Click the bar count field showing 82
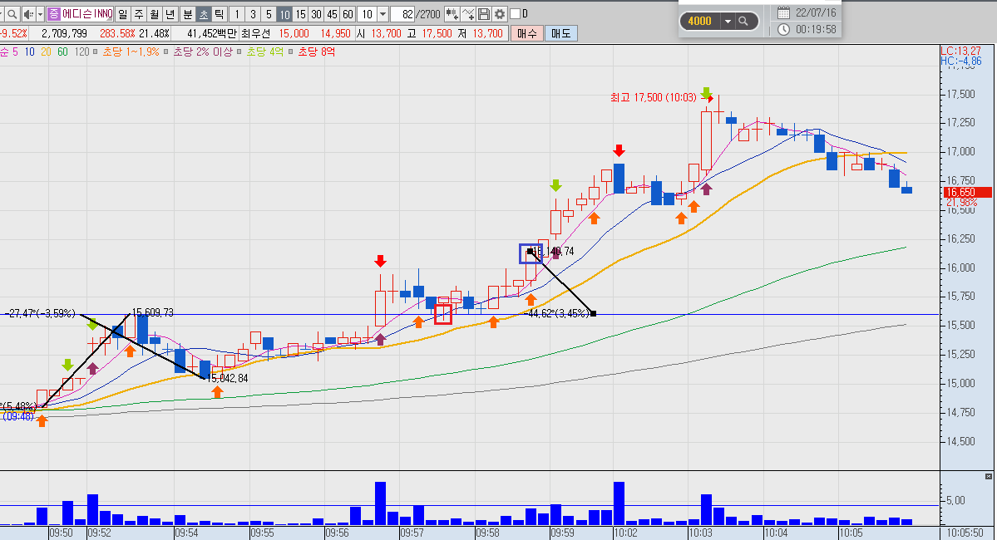Screen dimensions: 997x540 [x=403, y=14]
